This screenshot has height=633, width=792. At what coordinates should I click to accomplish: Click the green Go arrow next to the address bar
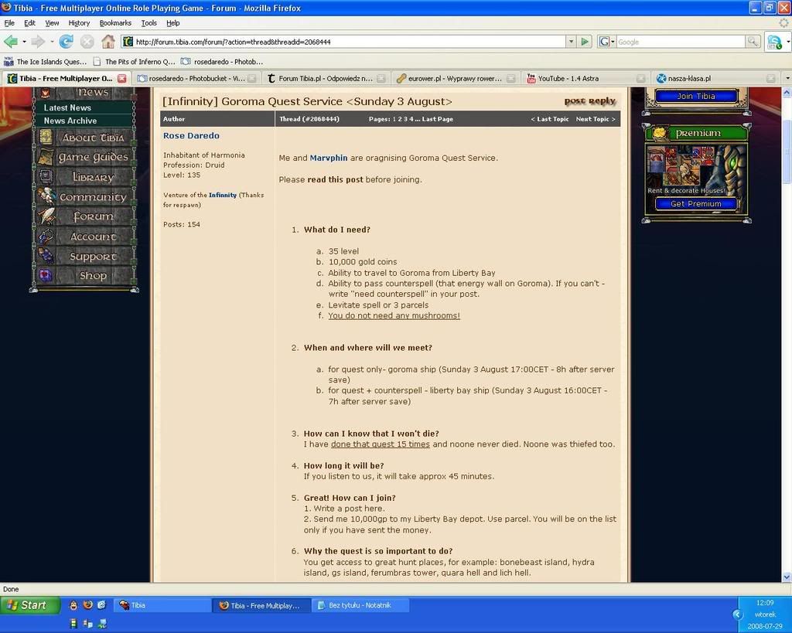click(x=585, y=42)
